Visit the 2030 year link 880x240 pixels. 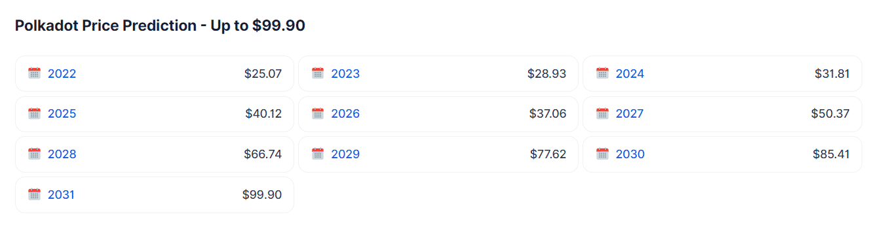(x=630, y=154)
